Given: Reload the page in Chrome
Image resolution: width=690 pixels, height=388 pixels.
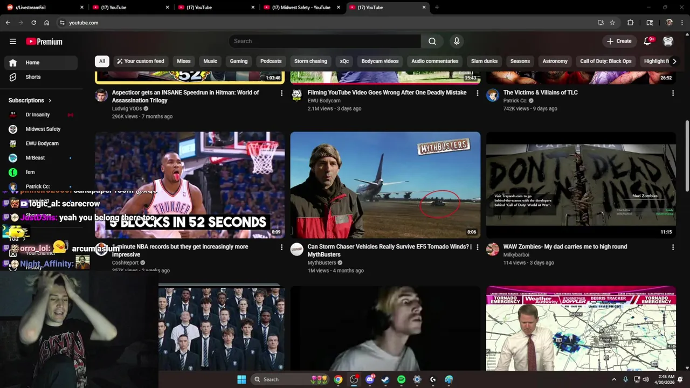Looking at the screenshot, I should point(33,23).
